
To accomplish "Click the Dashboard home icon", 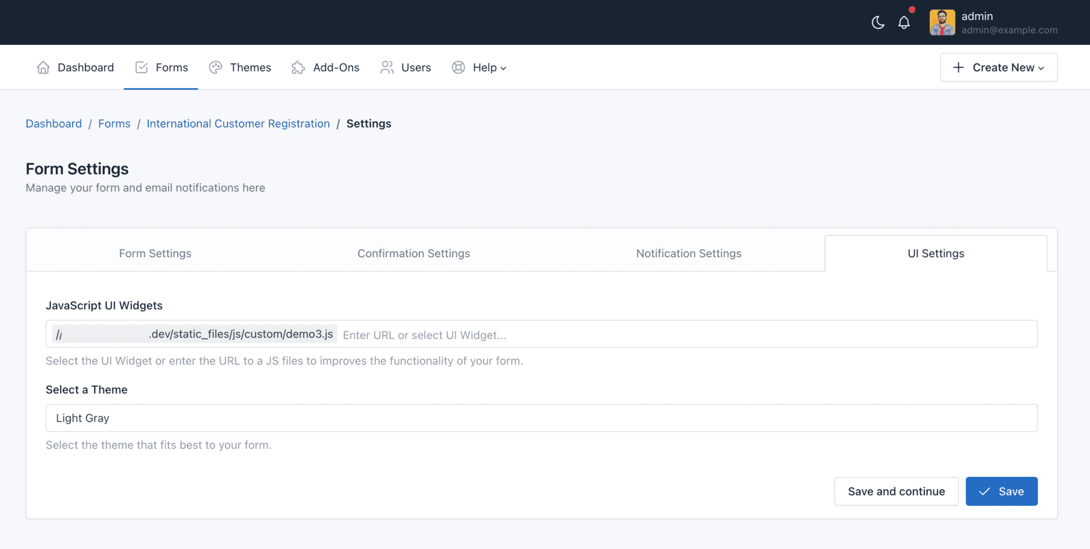I will coord(43,68).
